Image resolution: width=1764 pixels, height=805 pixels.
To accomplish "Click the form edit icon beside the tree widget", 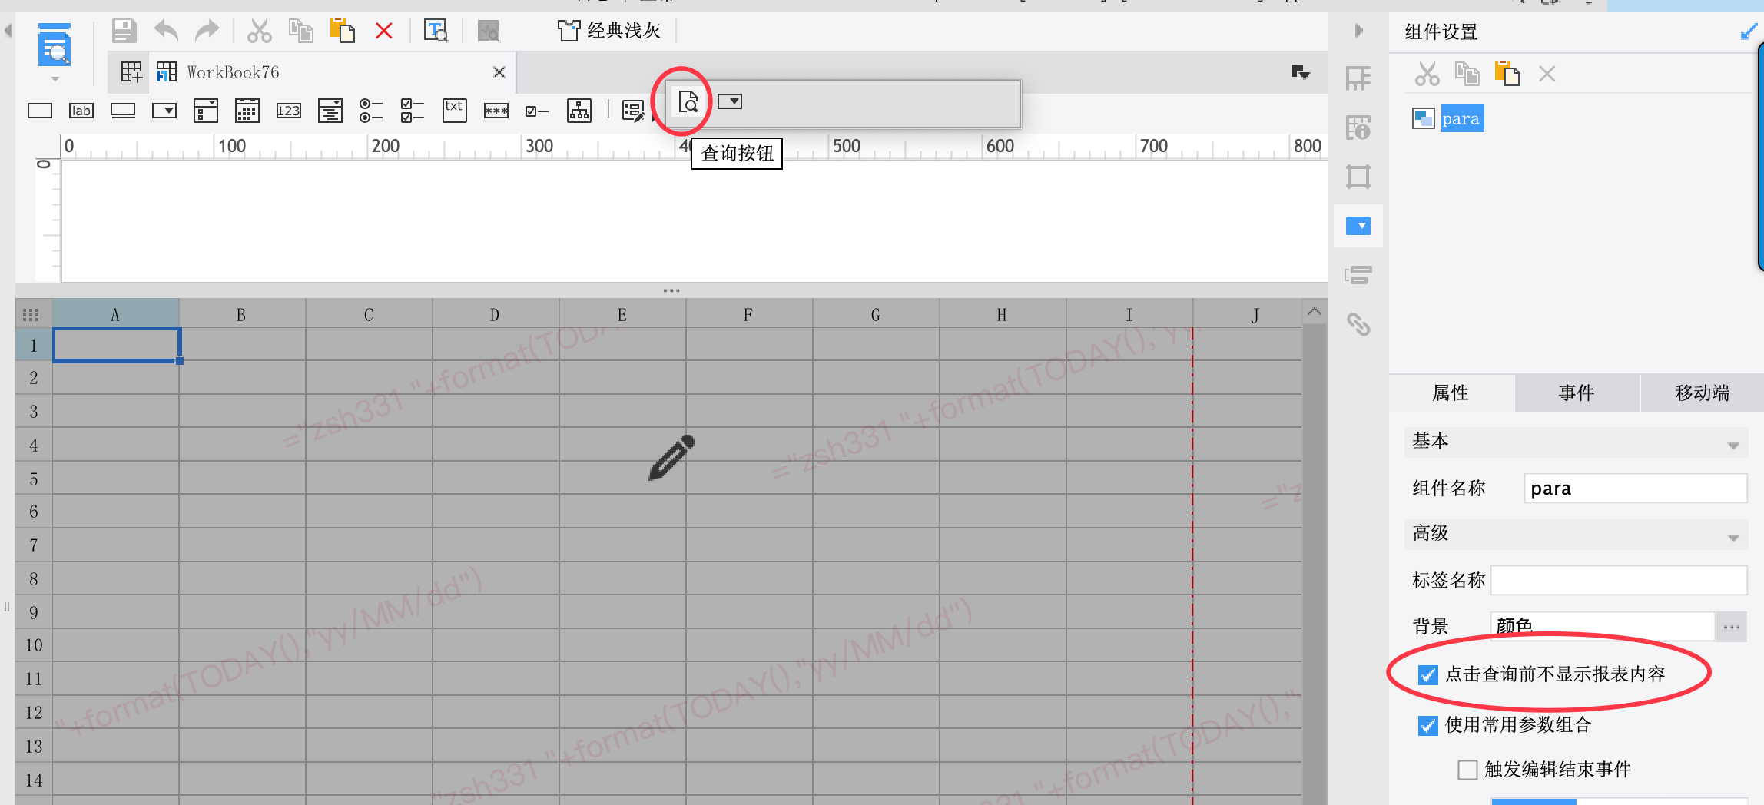I will (633, 111).
